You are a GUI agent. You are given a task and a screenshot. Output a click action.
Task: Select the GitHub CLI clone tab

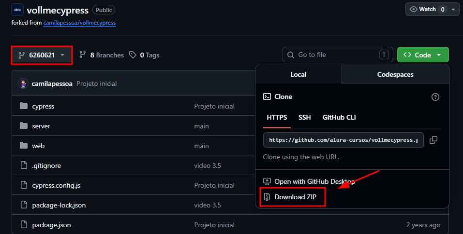(339, 117)
